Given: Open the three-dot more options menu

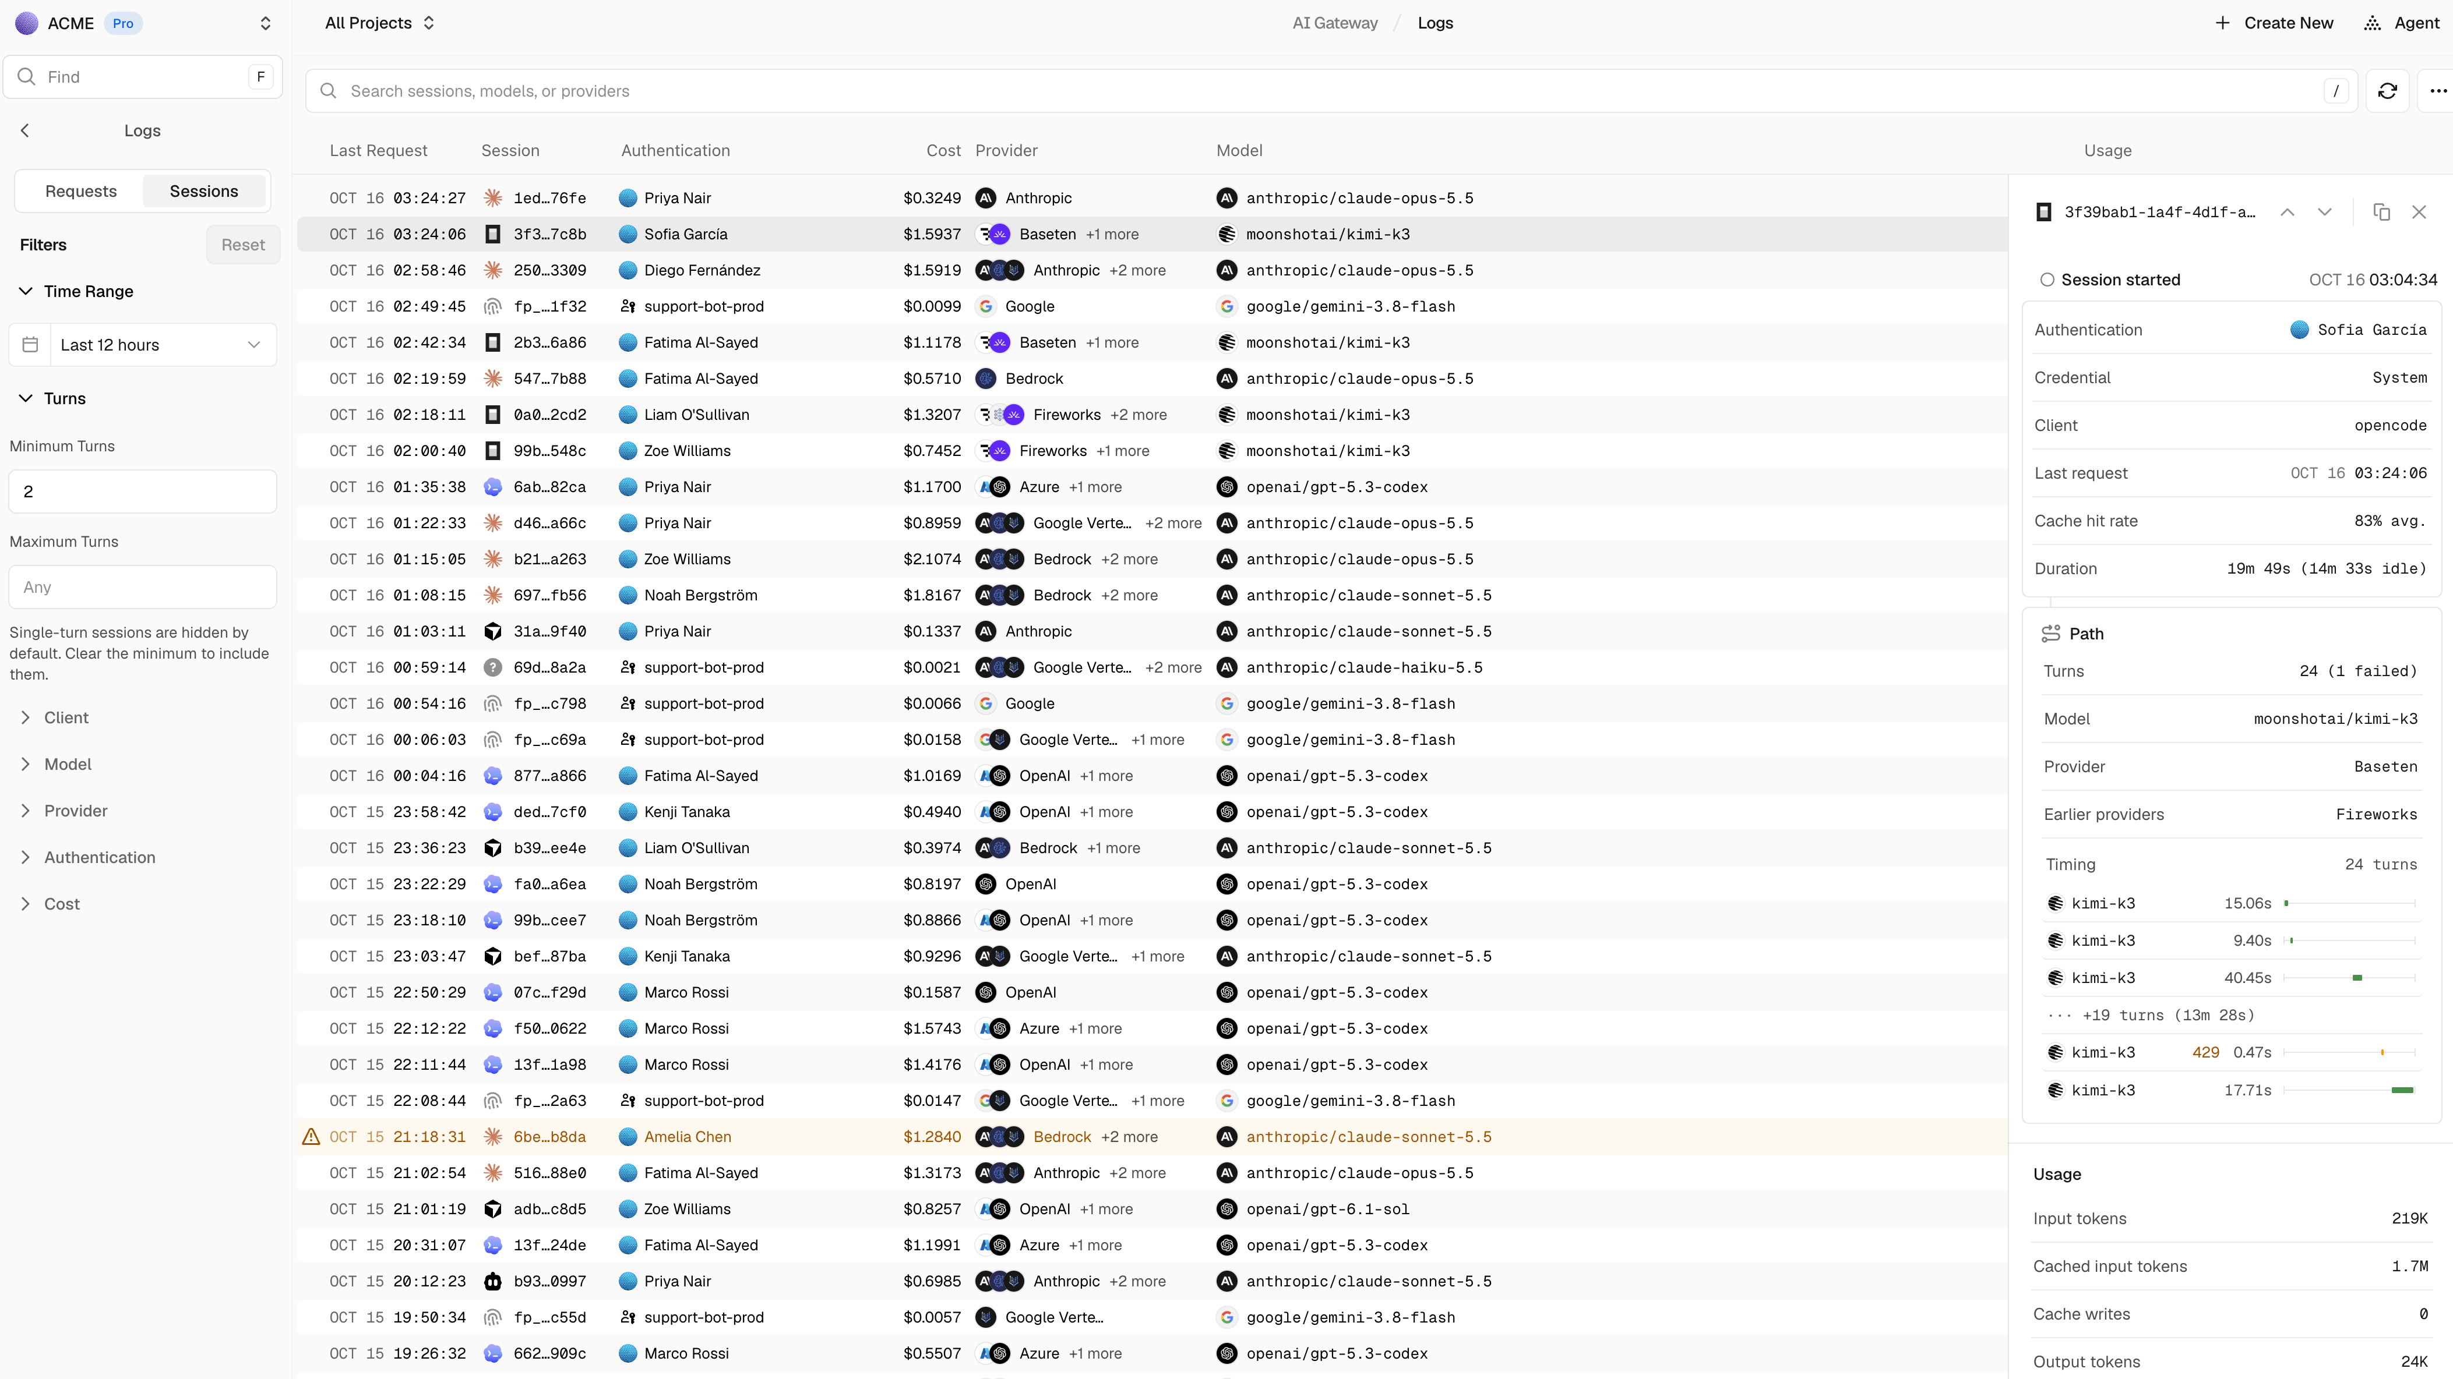Looking at the screenshot, I should tap(2438, 90).
